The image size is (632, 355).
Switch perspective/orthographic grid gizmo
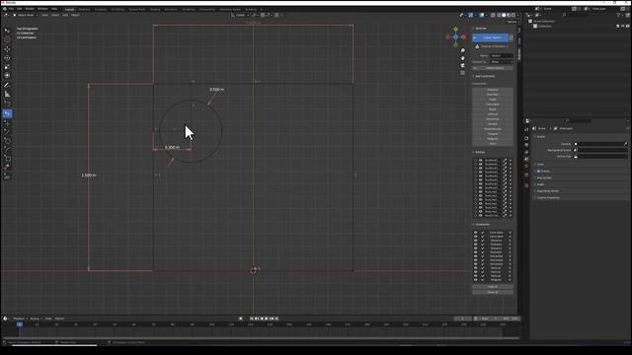pos(463,73)
